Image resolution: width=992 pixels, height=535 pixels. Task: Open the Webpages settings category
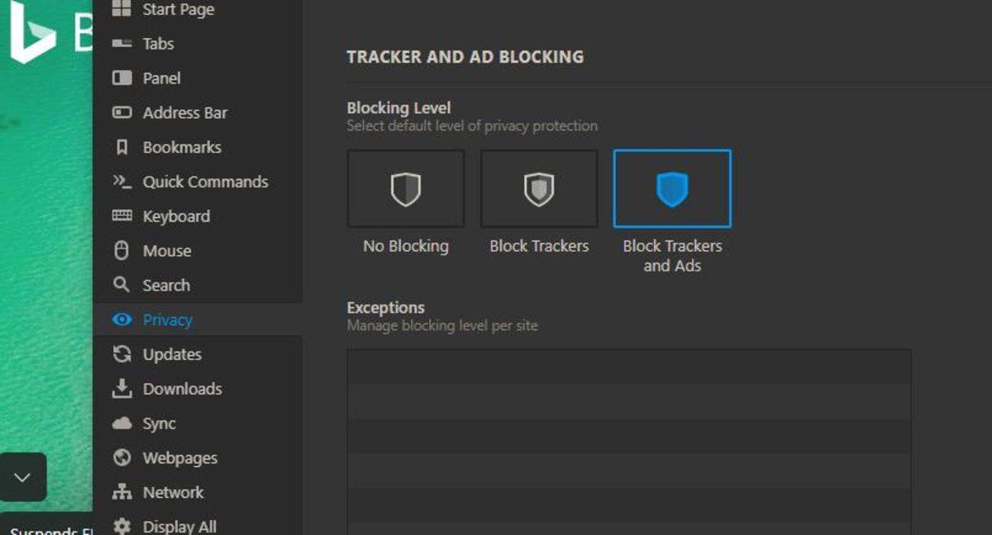tap(179, 458)
